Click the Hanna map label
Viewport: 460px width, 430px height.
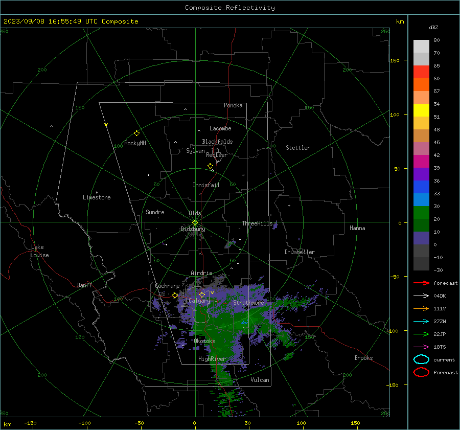(357, 228)
